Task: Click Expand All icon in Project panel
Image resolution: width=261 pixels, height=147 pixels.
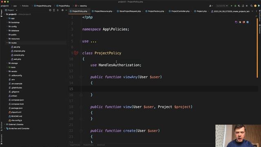Action: [x=54, y=10]
